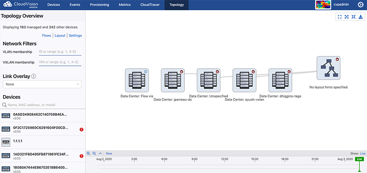The width and height of the screenshot is (367, 173).
Task: Click alert badge on No layout hints node
Action: pos(337,59)
